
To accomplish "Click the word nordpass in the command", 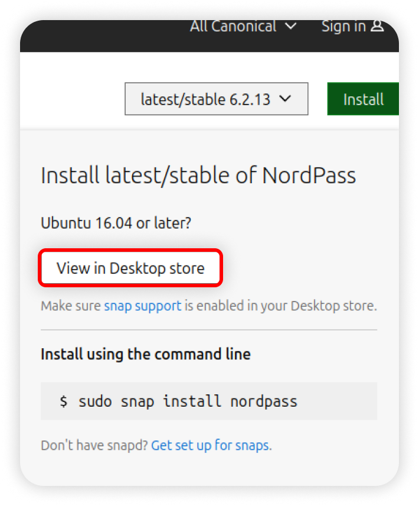I will point(264,402).
